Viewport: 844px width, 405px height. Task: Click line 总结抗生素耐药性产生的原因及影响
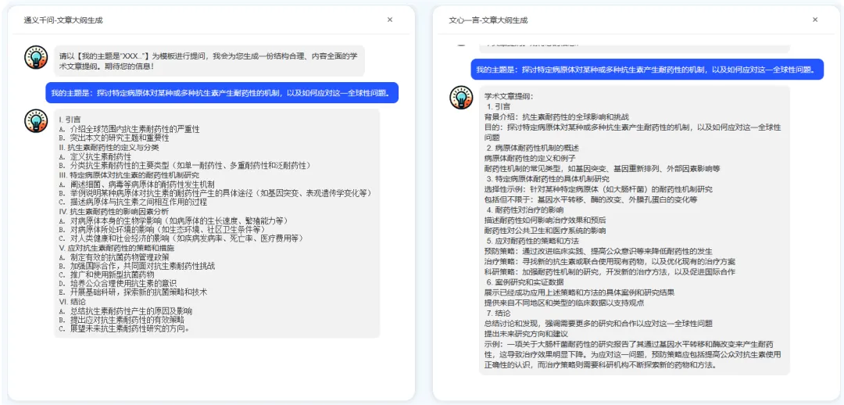pos(125,313)
